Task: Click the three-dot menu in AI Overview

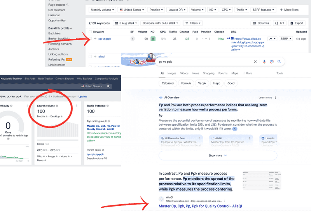Action: click(275, 98)
